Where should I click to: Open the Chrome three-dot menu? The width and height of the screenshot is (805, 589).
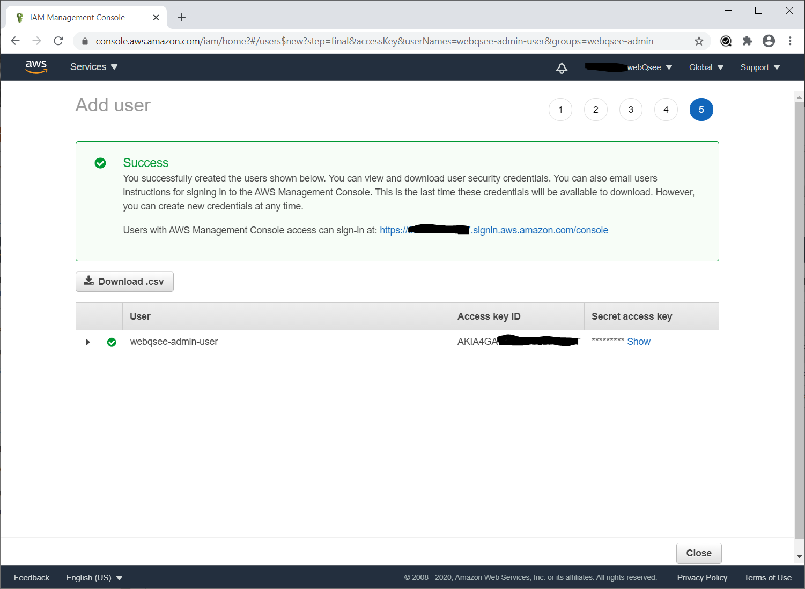(x=790, y=41)
